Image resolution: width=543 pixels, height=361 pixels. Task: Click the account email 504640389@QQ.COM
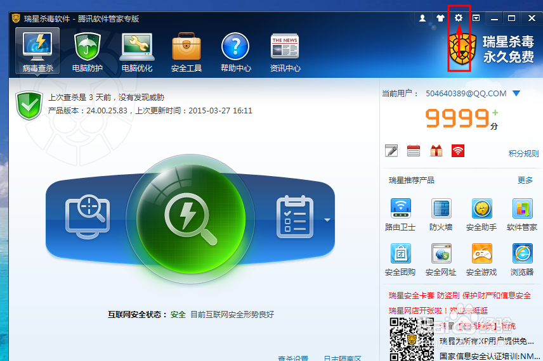point(466,93)
